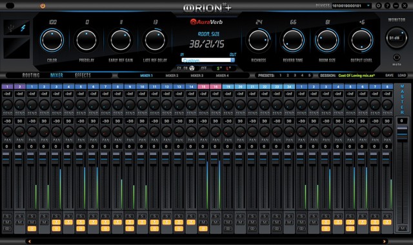Toggle stereo link icon on pink channel 15

click(203, 228)
